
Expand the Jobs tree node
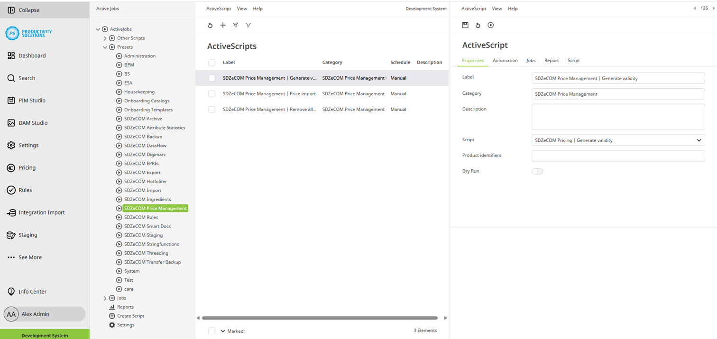click(x=105, y=298)
